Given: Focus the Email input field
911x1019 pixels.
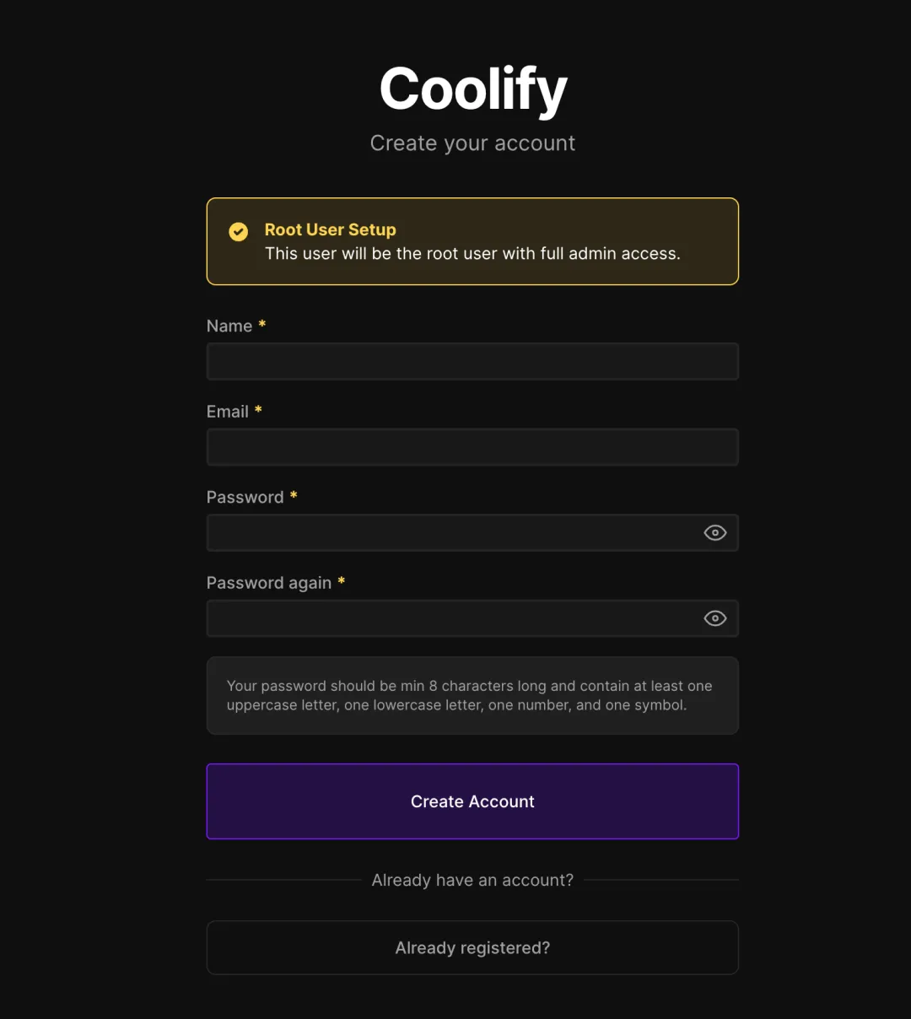Looking at the screenshot, I should point(472,447).
